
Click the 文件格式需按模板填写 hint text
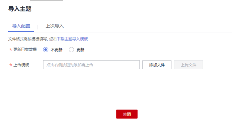pyautogui.click(x=28, y=39)
